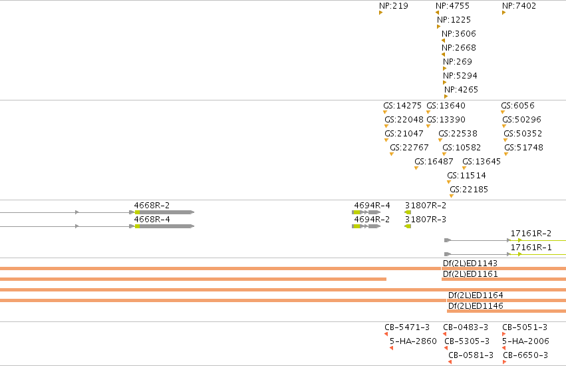Click the insertion triangle under GS:50352
566x366 pixels.
tap(505, 140)
